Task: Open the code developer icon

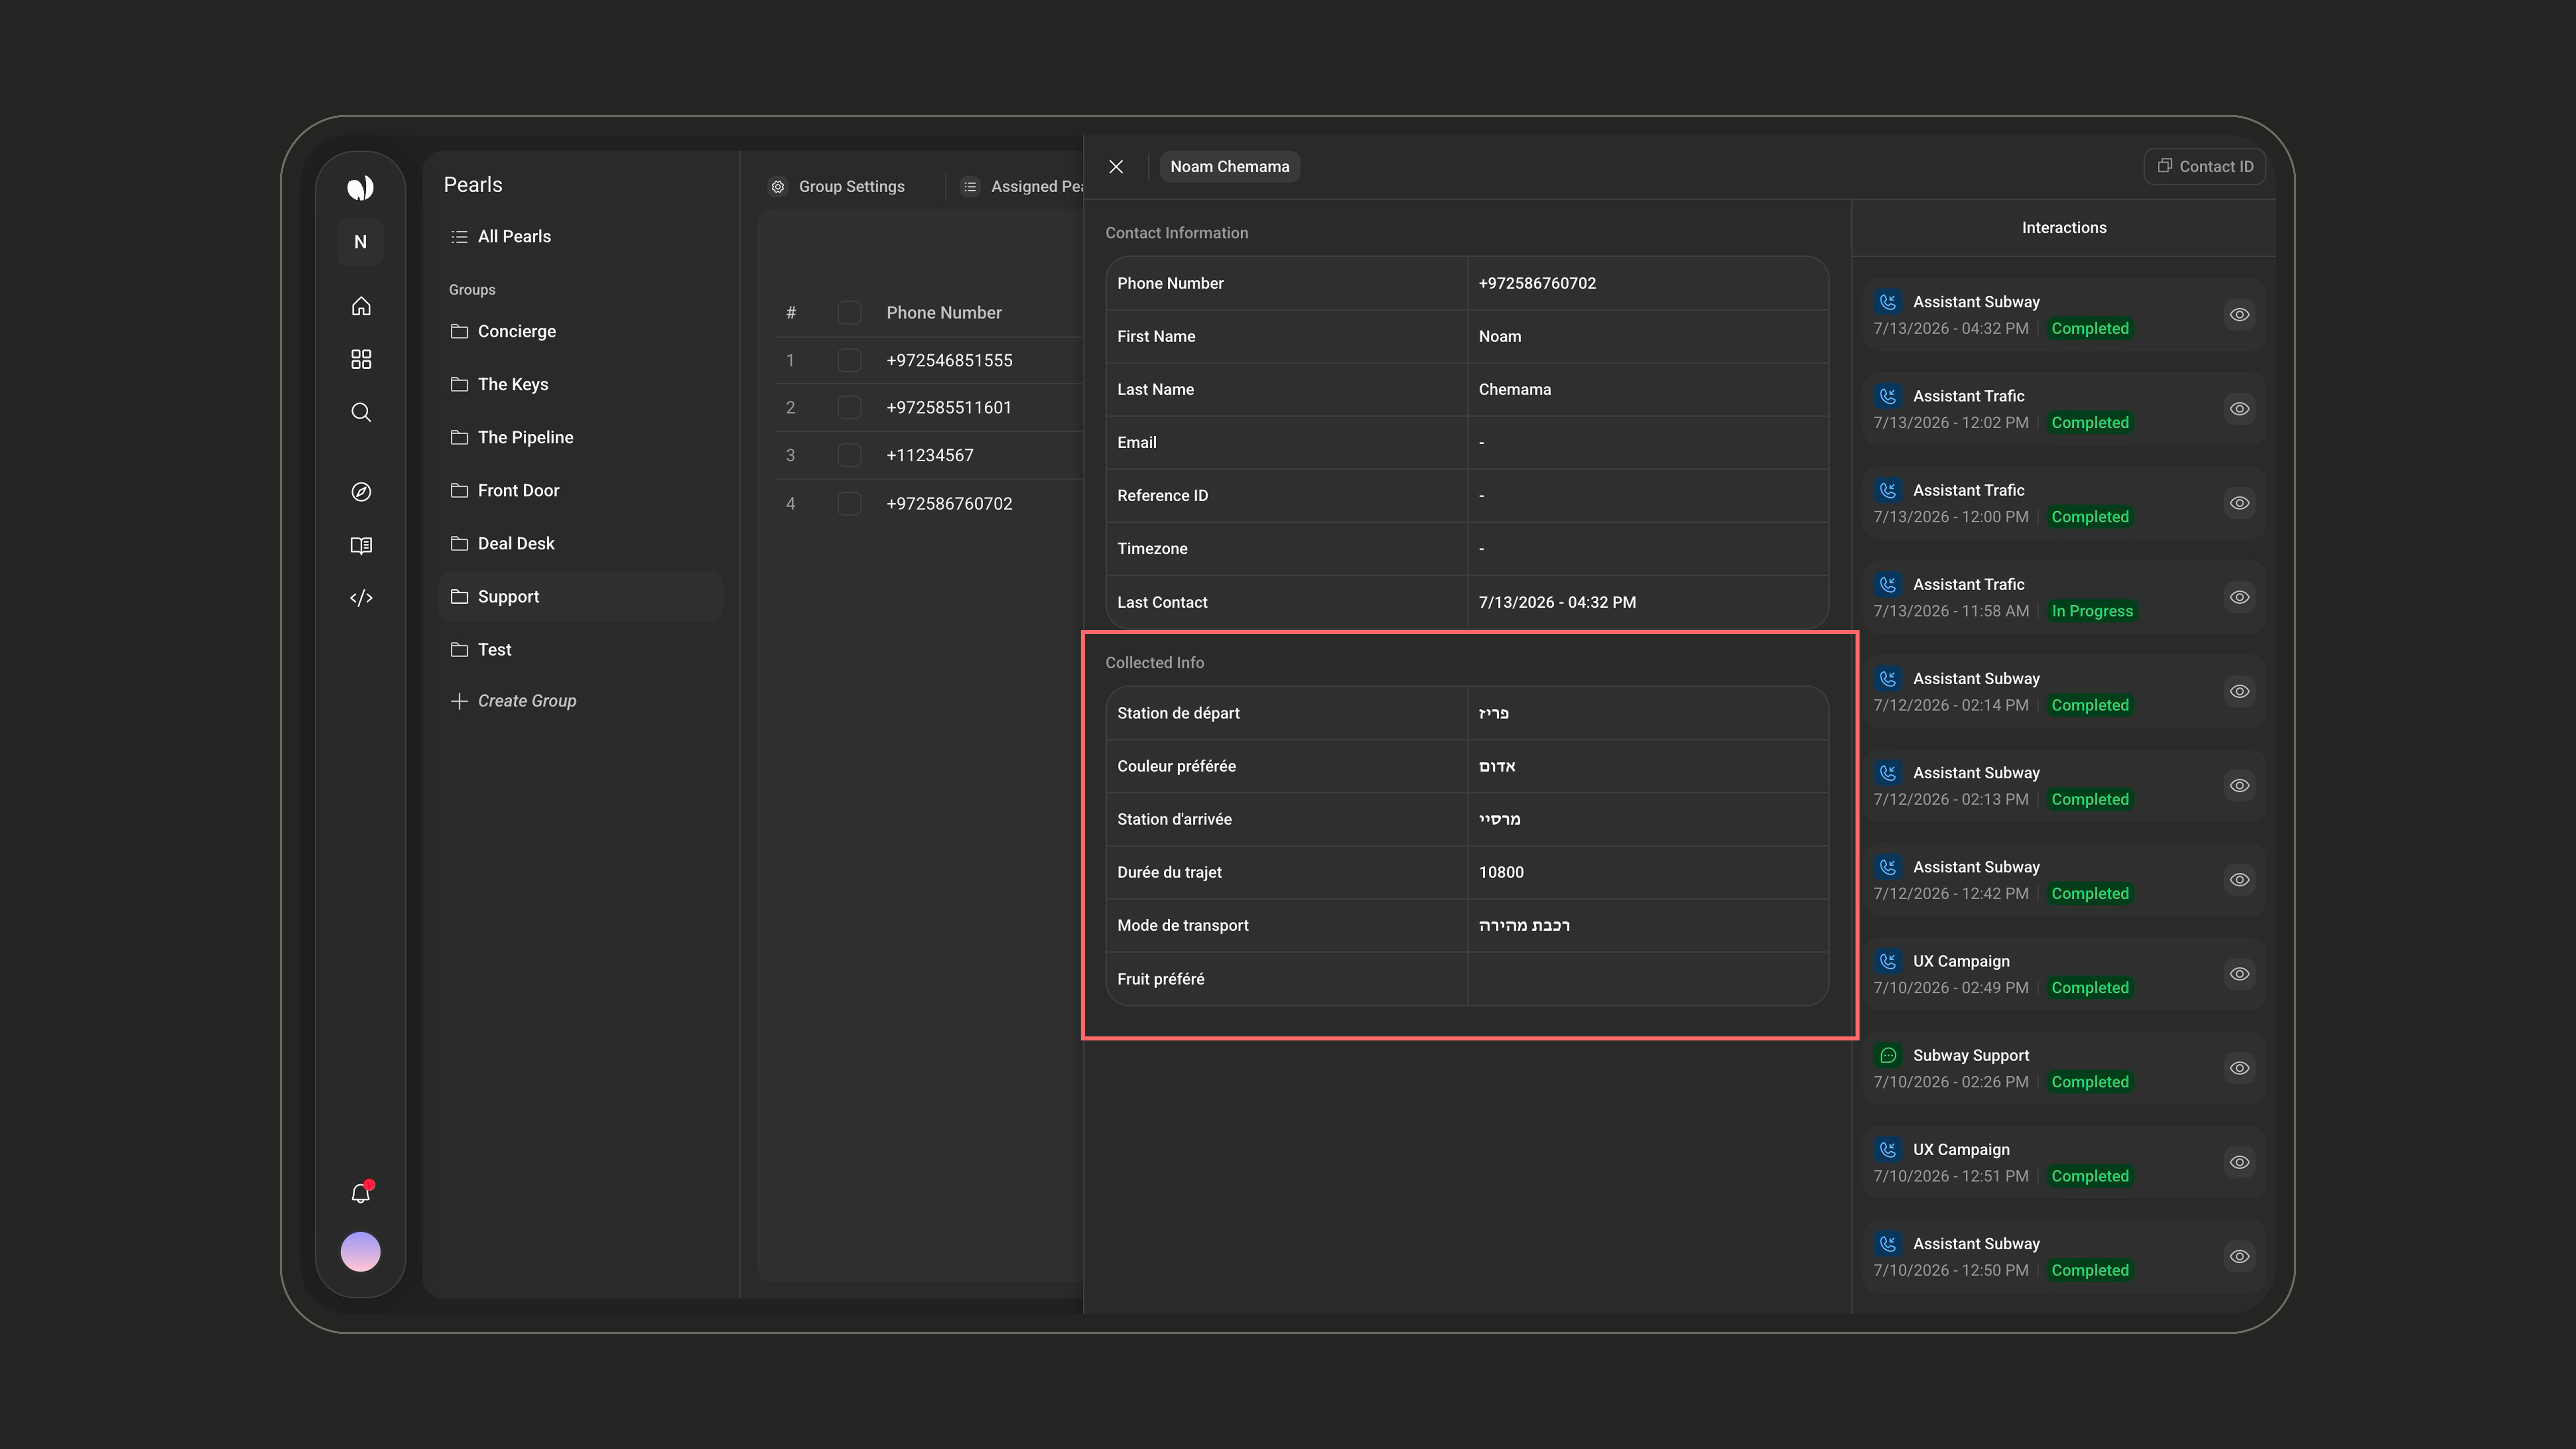Action: pyautogui.click(x=361, y=598)
